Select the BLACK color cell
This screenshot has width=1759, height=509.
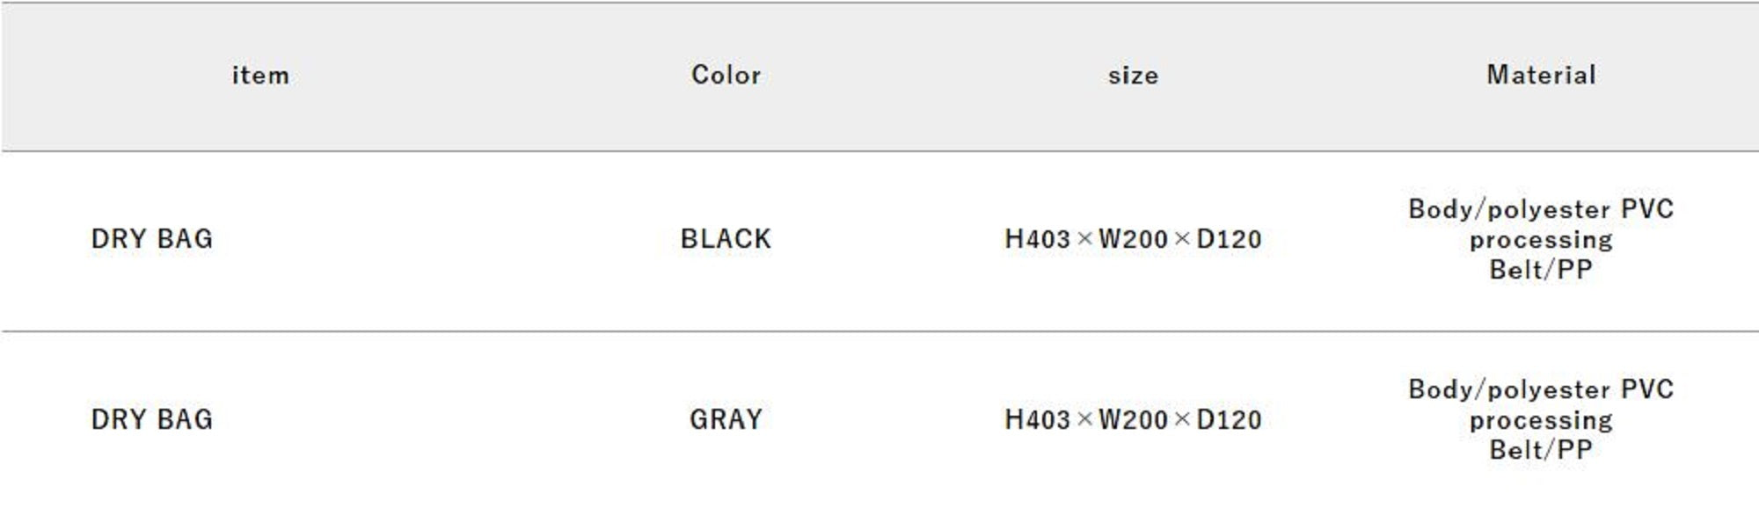tap(726, 239)
